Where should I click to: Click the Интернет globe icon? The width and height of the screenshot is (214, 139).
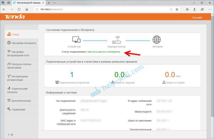coord(156,40)
